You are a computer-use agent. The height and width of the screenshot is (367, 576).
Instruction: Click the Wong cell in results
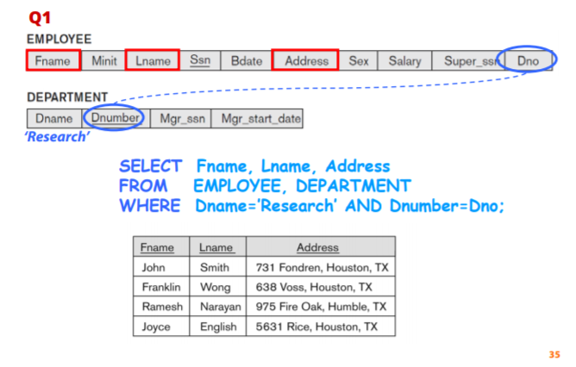(218, 286)
